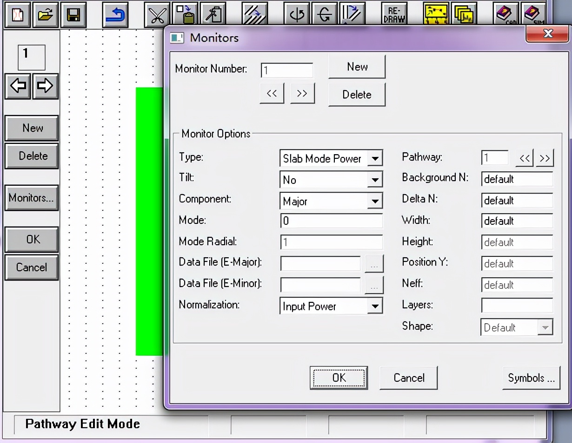
Task: Click the yellow pathway diagram icon
Action: 436,15
